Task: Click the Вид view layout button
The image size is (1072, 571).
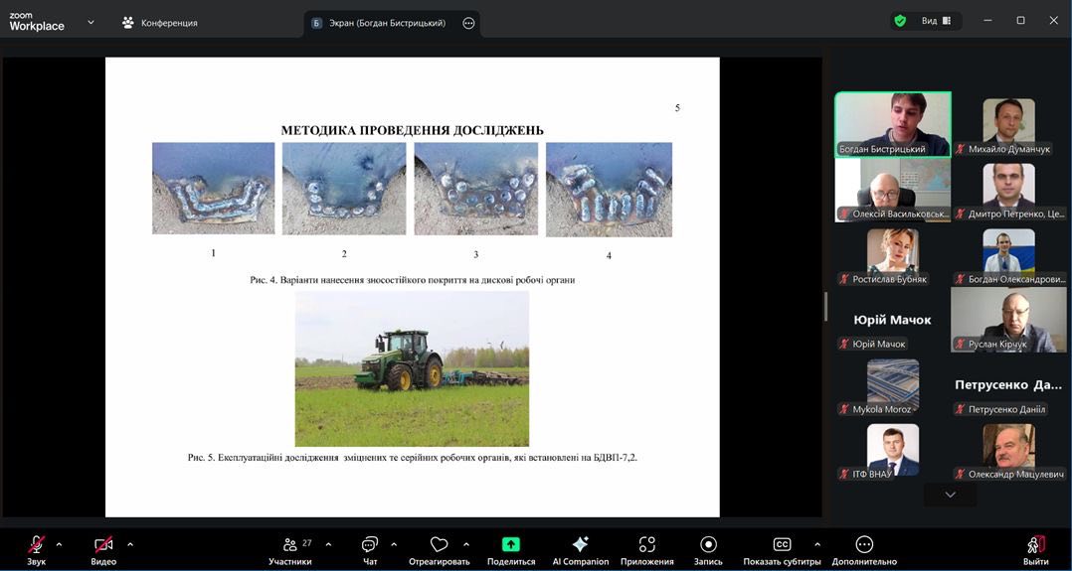Action: click(x=935, y=21)
